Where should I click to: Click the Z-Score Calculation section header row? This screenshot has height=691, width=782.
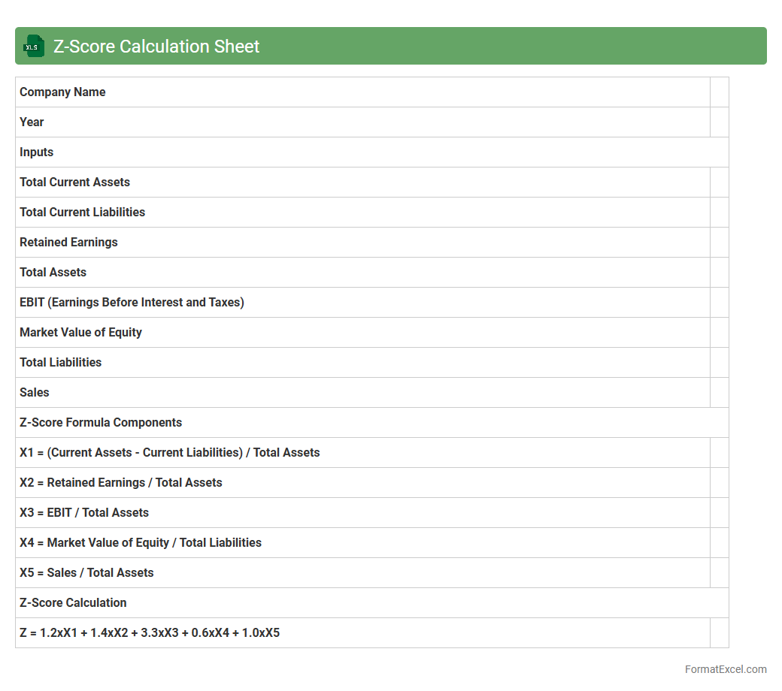[x=371, y=603]
